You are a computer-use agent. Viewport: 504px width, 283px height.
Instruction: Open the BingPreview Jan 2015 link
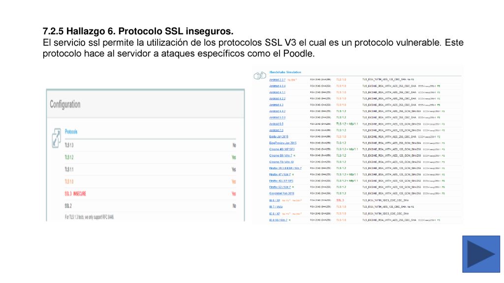click(283, 143)
